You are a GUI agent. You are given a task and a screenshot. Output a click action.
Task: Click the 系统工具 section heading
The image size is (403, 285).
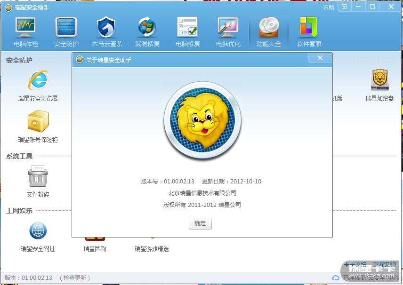[19, 156]
